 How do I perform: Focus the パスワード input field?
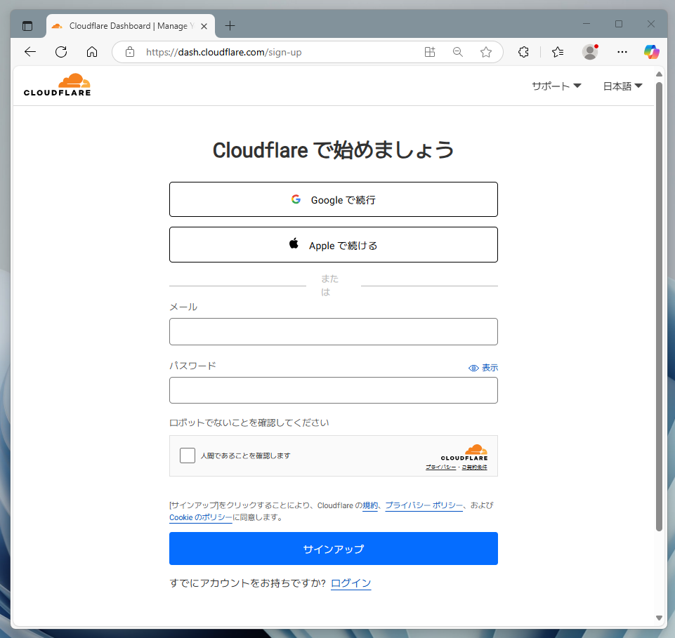[333, 390]
